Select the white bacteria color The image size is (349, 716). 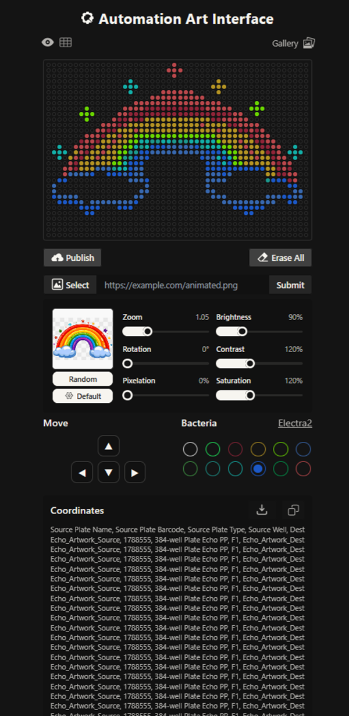pyautogui.click(x=190, y=449)
